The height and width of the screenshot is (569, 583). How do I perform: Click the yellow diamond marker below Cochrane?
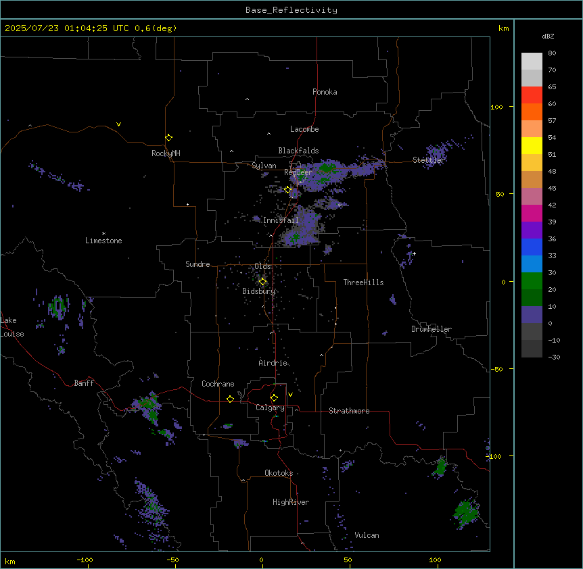(230, 399)
